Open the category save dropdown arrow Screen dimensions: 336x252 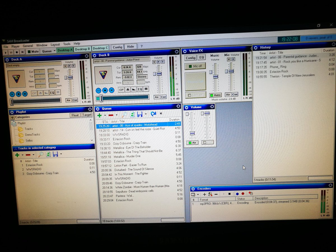(61, 154)
